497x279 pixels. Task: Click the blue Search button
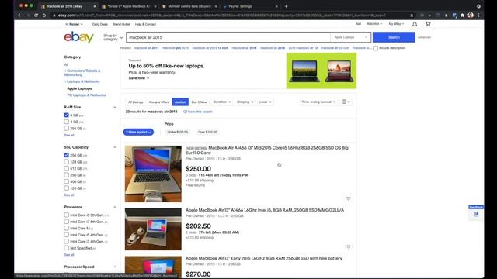coord(394,37)
